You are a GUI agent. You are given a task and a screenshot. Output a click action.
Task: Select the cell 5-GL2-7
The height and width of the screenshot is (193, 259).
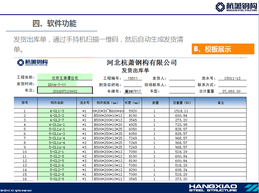point(57,170)
